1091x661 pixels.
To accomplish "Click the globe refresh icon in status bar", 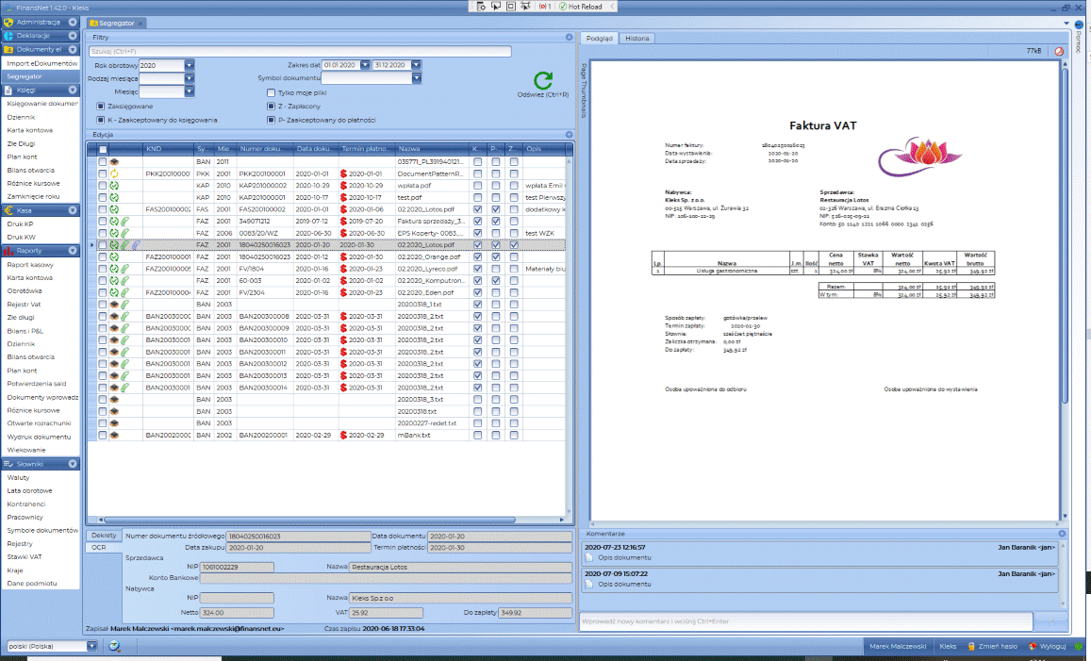I will coord(115,647).
